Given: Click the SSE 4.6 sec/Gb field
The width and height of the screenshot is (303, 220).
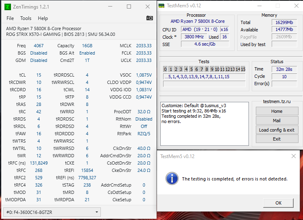Looking at the screenshot, I should coord(205,44).
